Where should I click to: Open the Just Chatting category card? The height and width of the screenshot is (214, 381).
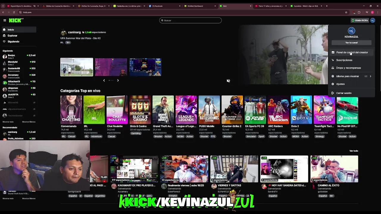[71, 109]
